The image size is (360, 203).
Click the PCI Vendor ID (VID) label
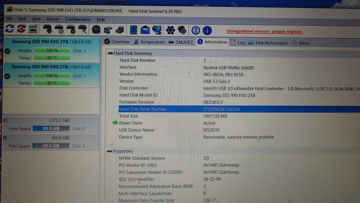[138, 165]
